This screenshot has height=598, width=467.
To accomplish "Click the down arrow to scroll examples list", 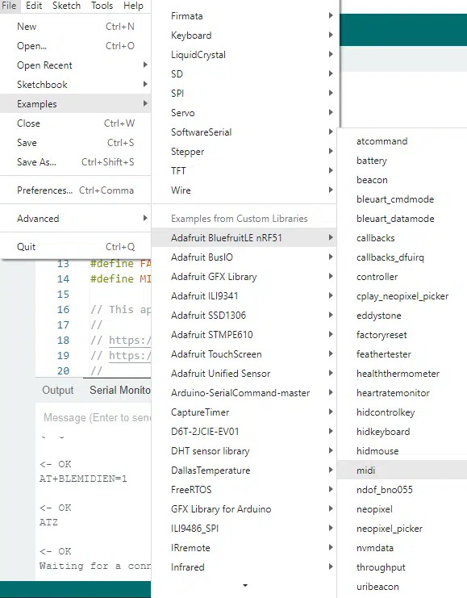I will click(245, 585).
